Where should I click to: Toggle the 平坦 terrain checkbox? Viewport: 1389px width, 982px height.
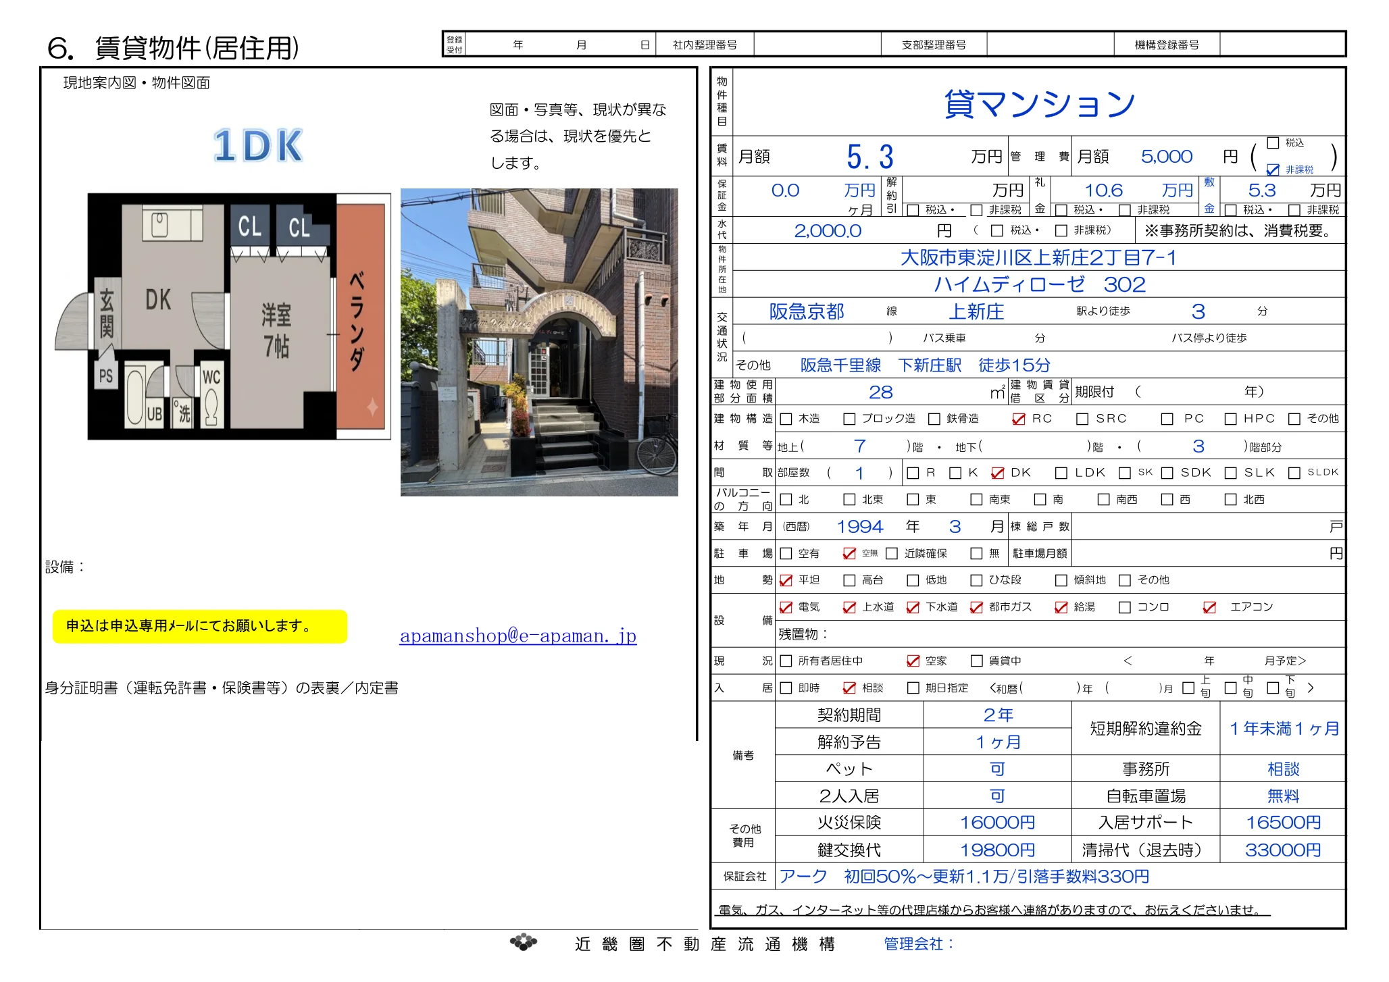786,580
